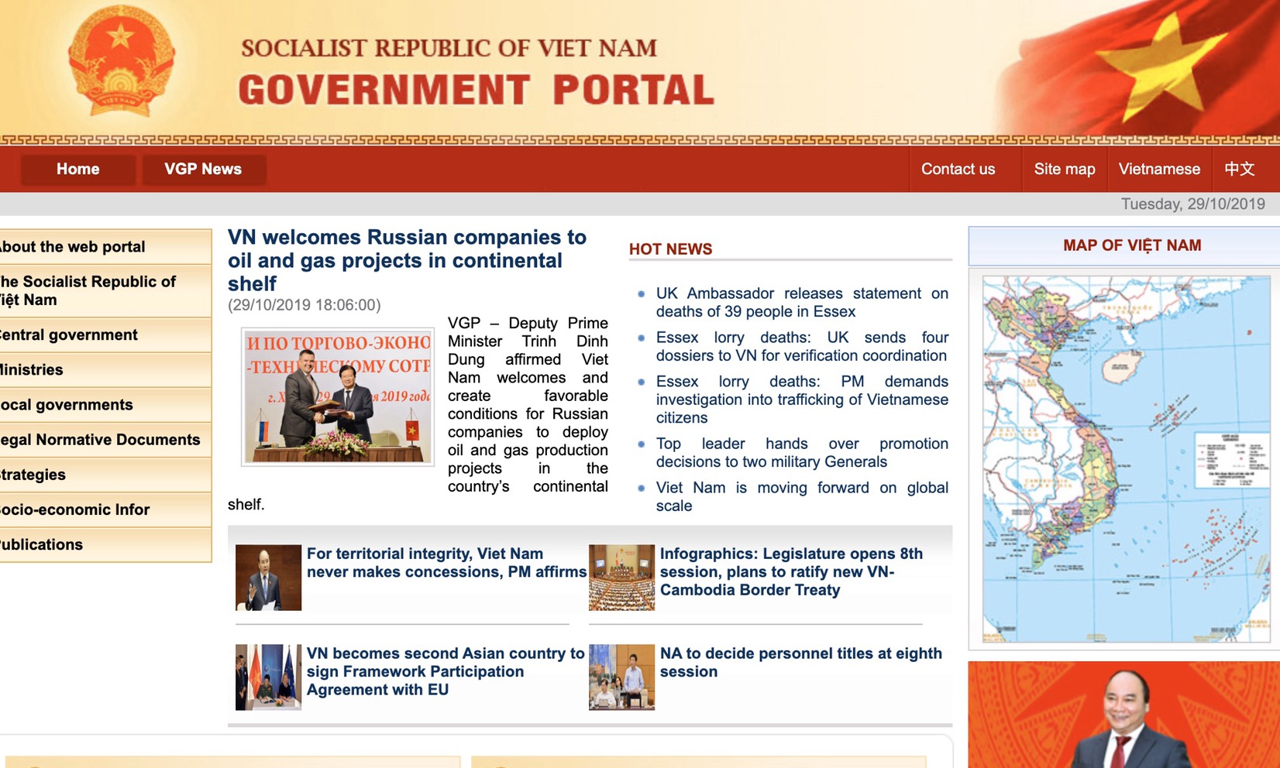Click the national emblem of Viet Nam

121,60
